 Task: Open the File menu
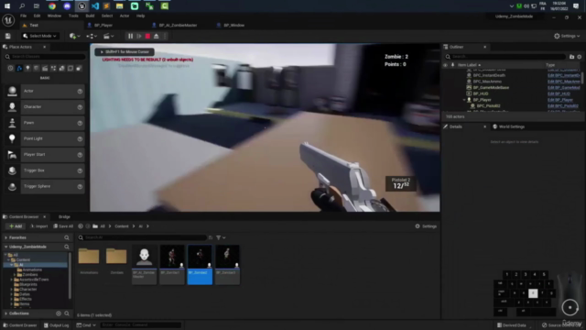tap(23, 16)
